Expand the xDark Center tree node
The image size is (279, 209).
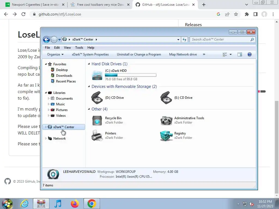point(46,127)
